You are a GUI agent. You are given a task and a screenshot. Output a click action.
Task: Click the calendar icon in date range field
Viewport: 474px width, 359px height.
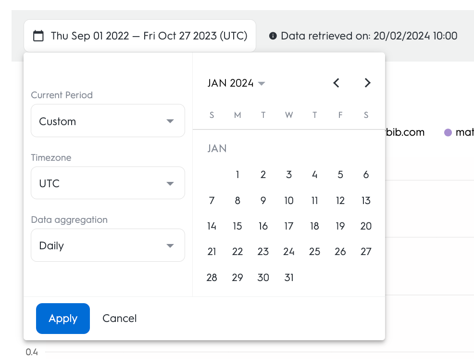38,36
